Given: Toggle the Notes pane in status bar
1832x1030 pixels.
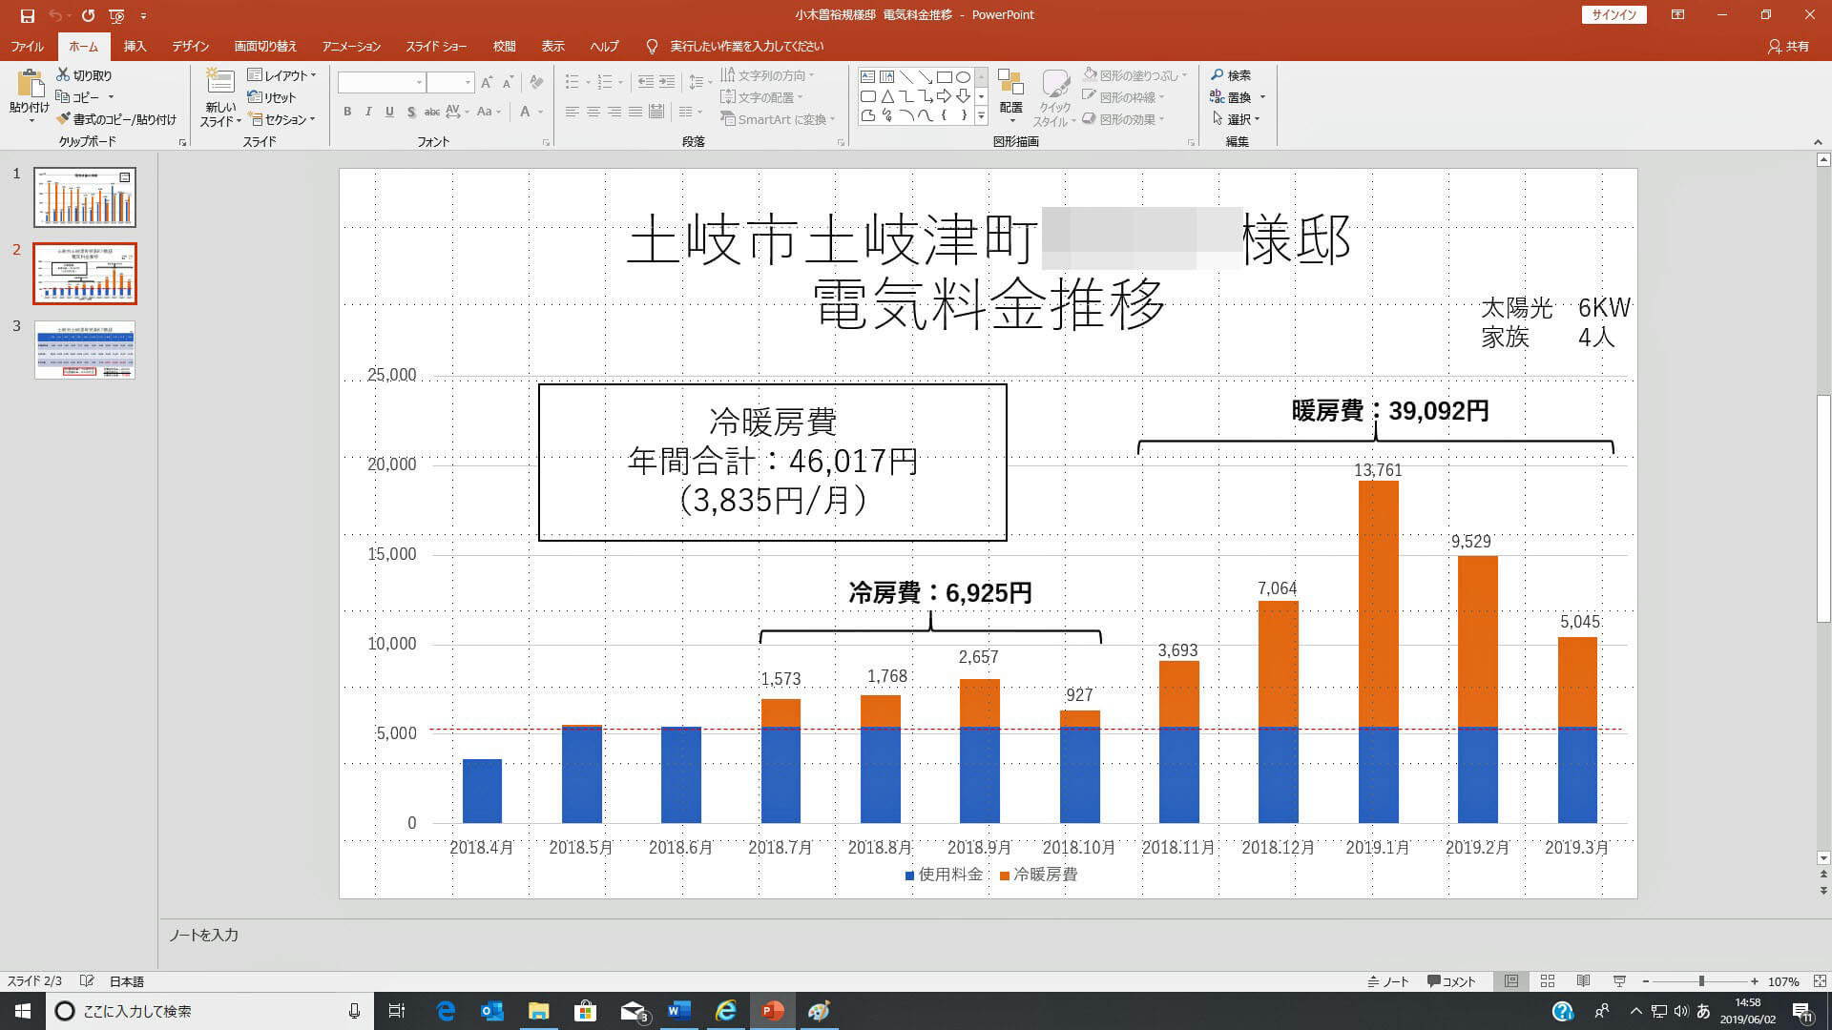Looking at the screenshot, I should point(1388,981).
